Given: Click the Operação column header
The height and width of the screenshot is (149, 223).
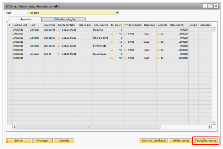Looking at the screenshot, I should 205,25.
